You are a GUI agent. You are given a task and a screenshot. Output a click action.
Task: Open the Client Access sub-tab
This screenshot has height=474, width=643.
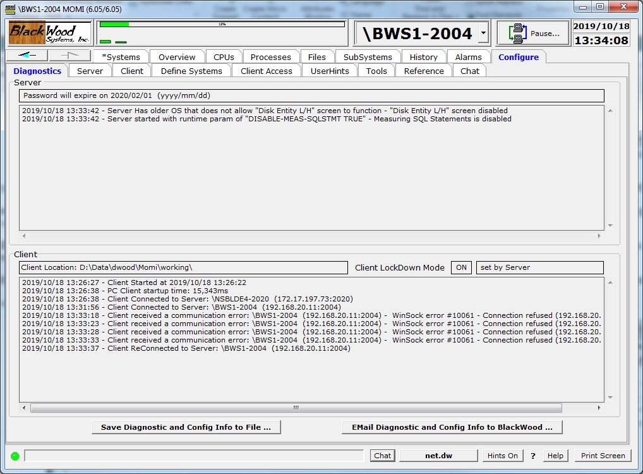pos(266,71)
